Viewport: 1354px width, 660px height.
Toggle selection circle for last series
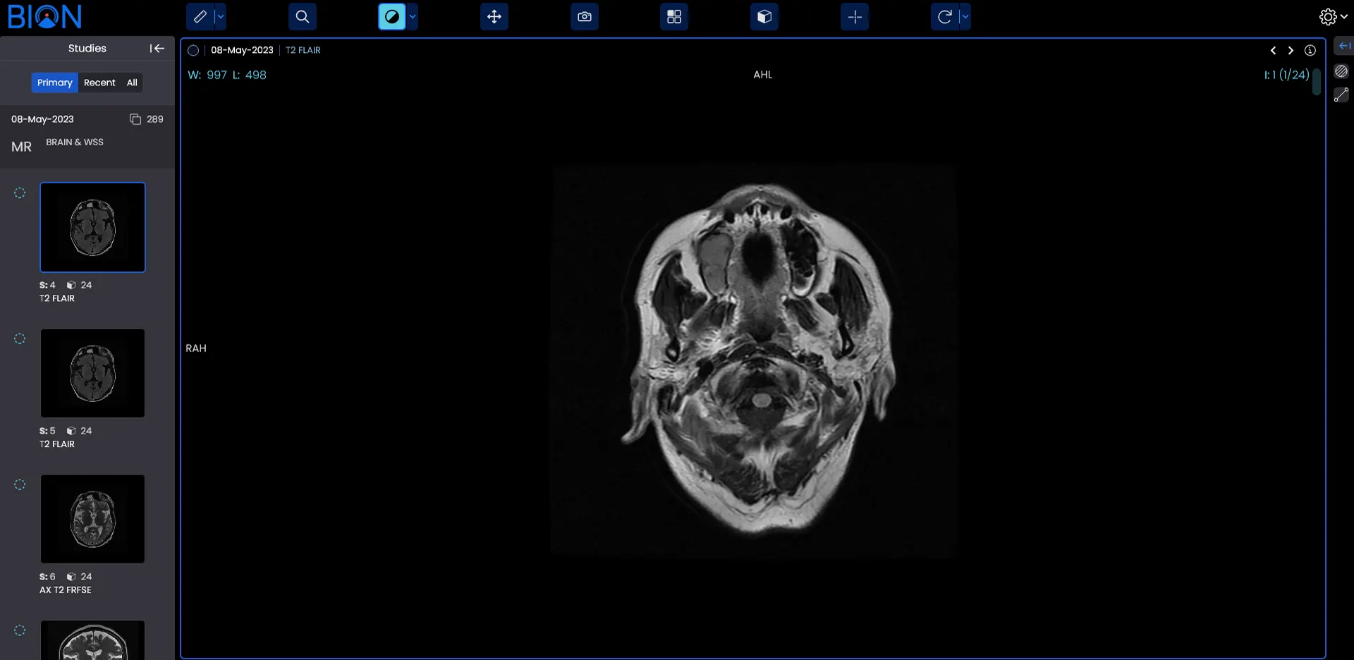click(20, 630)
